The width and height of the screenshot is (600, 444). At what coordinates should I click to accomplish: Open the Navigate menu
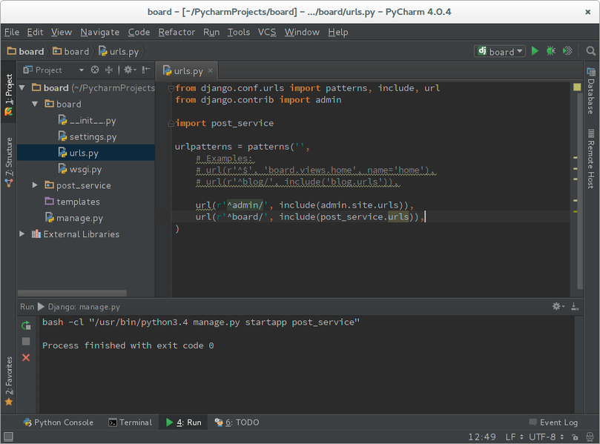tap(100, 32)
